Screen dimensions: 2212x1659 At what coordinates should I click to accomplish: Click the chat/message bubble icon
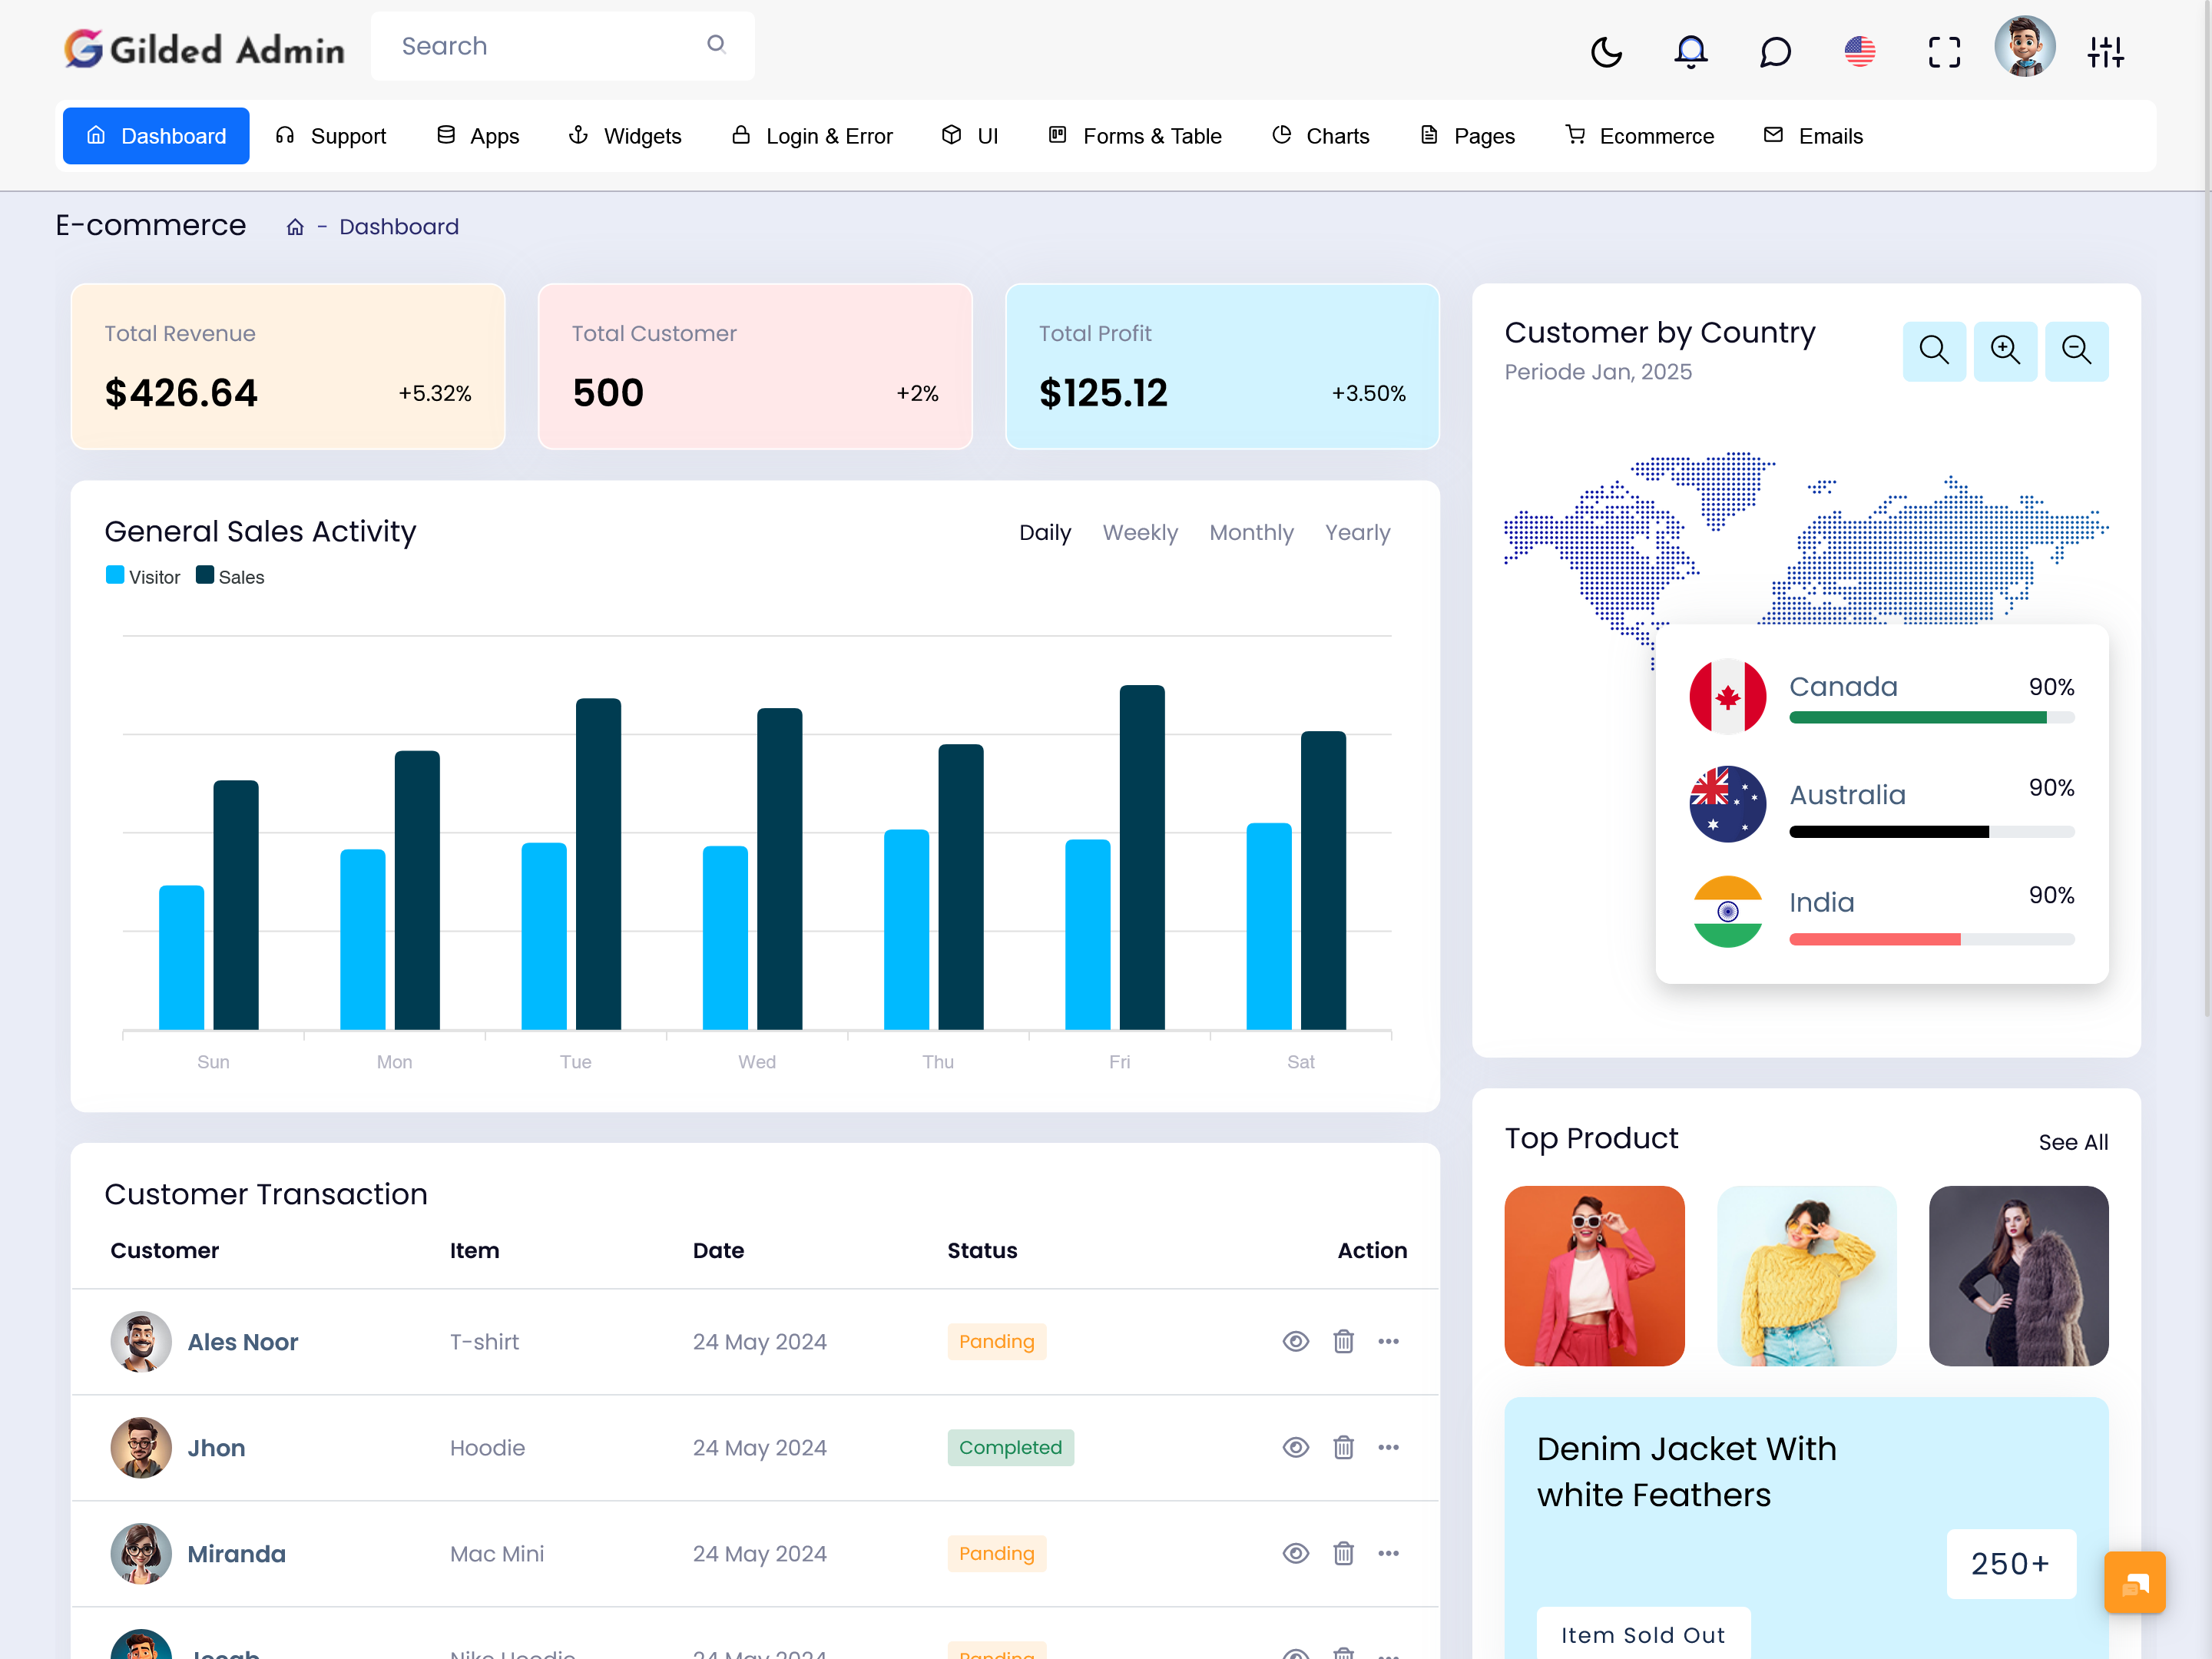(x=1773, y=49)
